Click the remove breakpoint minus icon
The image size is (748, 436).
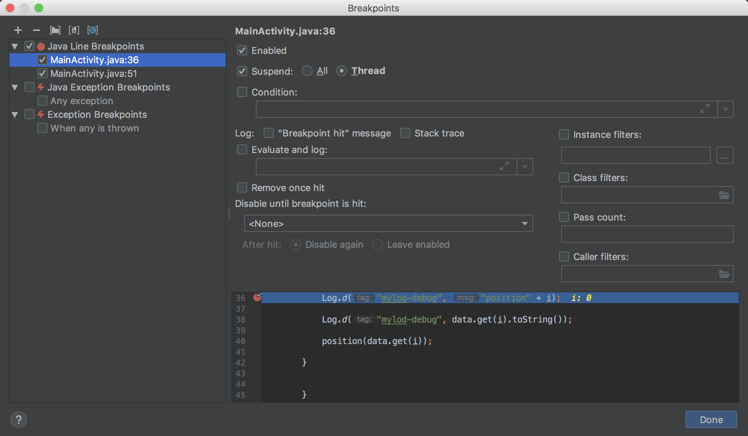[x=37, y=31]
